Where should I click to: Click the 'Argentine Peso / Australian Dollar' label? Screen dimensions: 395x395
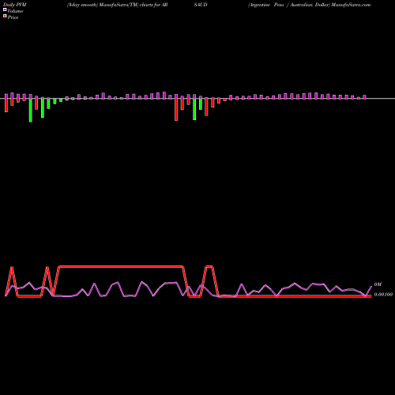click(x=289, y=5)
